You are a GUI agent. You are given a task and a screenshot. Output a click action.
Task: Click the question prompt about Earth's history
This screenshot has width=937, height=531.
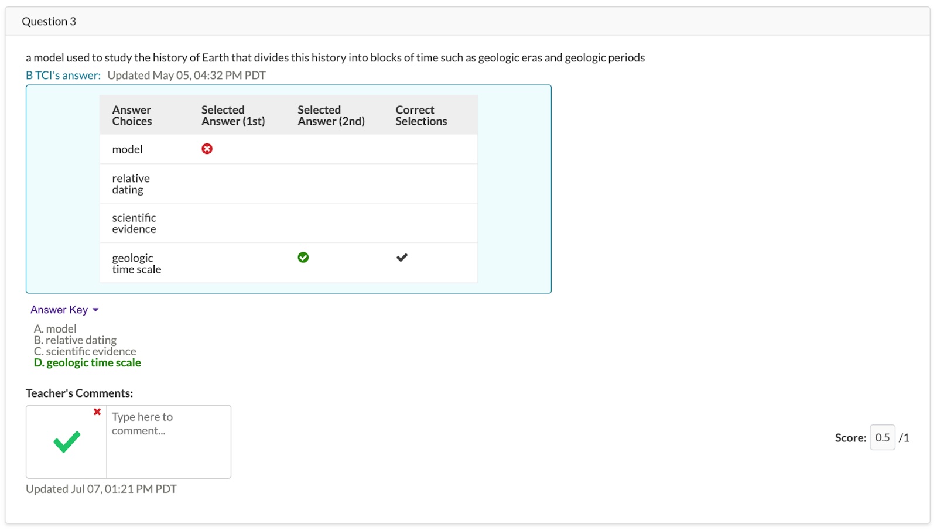click(x=335, y=58)
